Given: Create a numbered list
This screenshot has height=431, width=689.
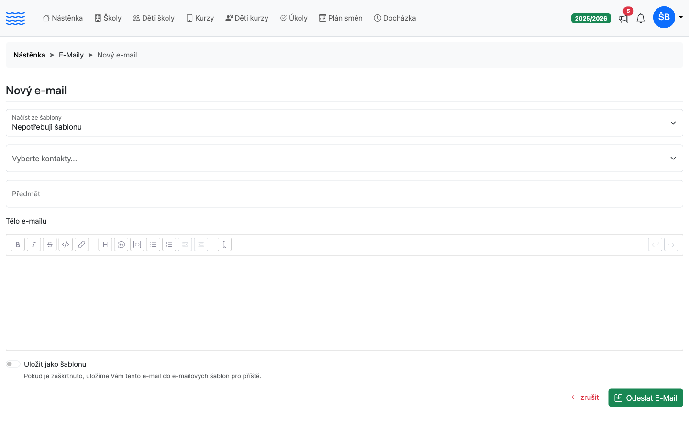Looking at the screenshot, I should point(169,245).
